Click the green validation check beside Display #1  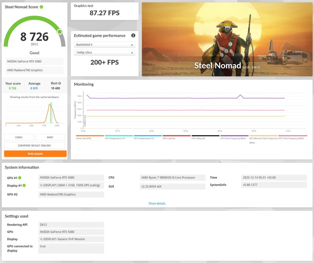[24, 185]
